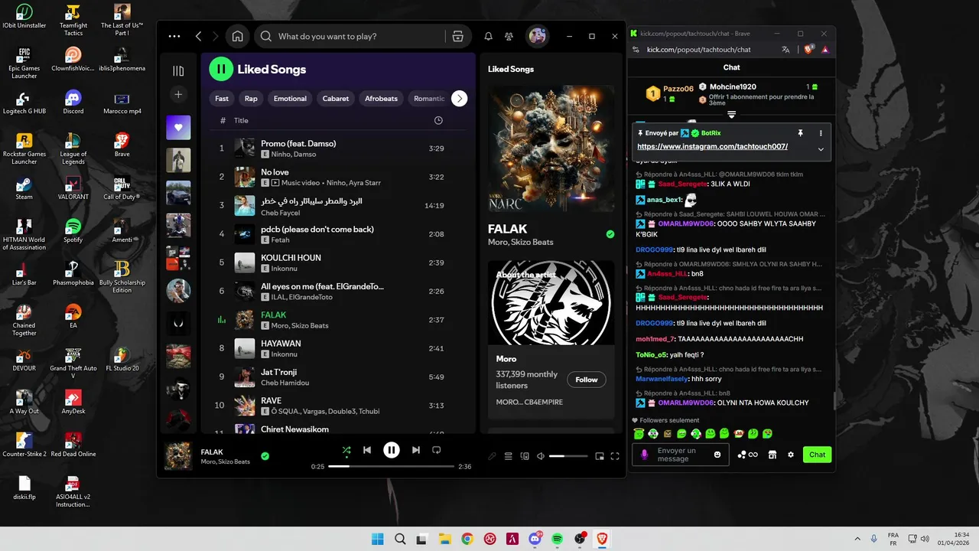Open the FL Studio 20 desktop shortcut
Viewport: 979px width, 551px height.
pos(122,360)
